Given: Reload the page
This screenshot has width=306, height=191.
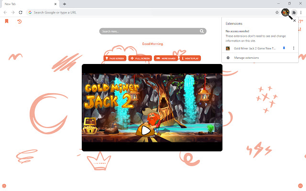Looking at the screenshot, I should tap(21, 12).
